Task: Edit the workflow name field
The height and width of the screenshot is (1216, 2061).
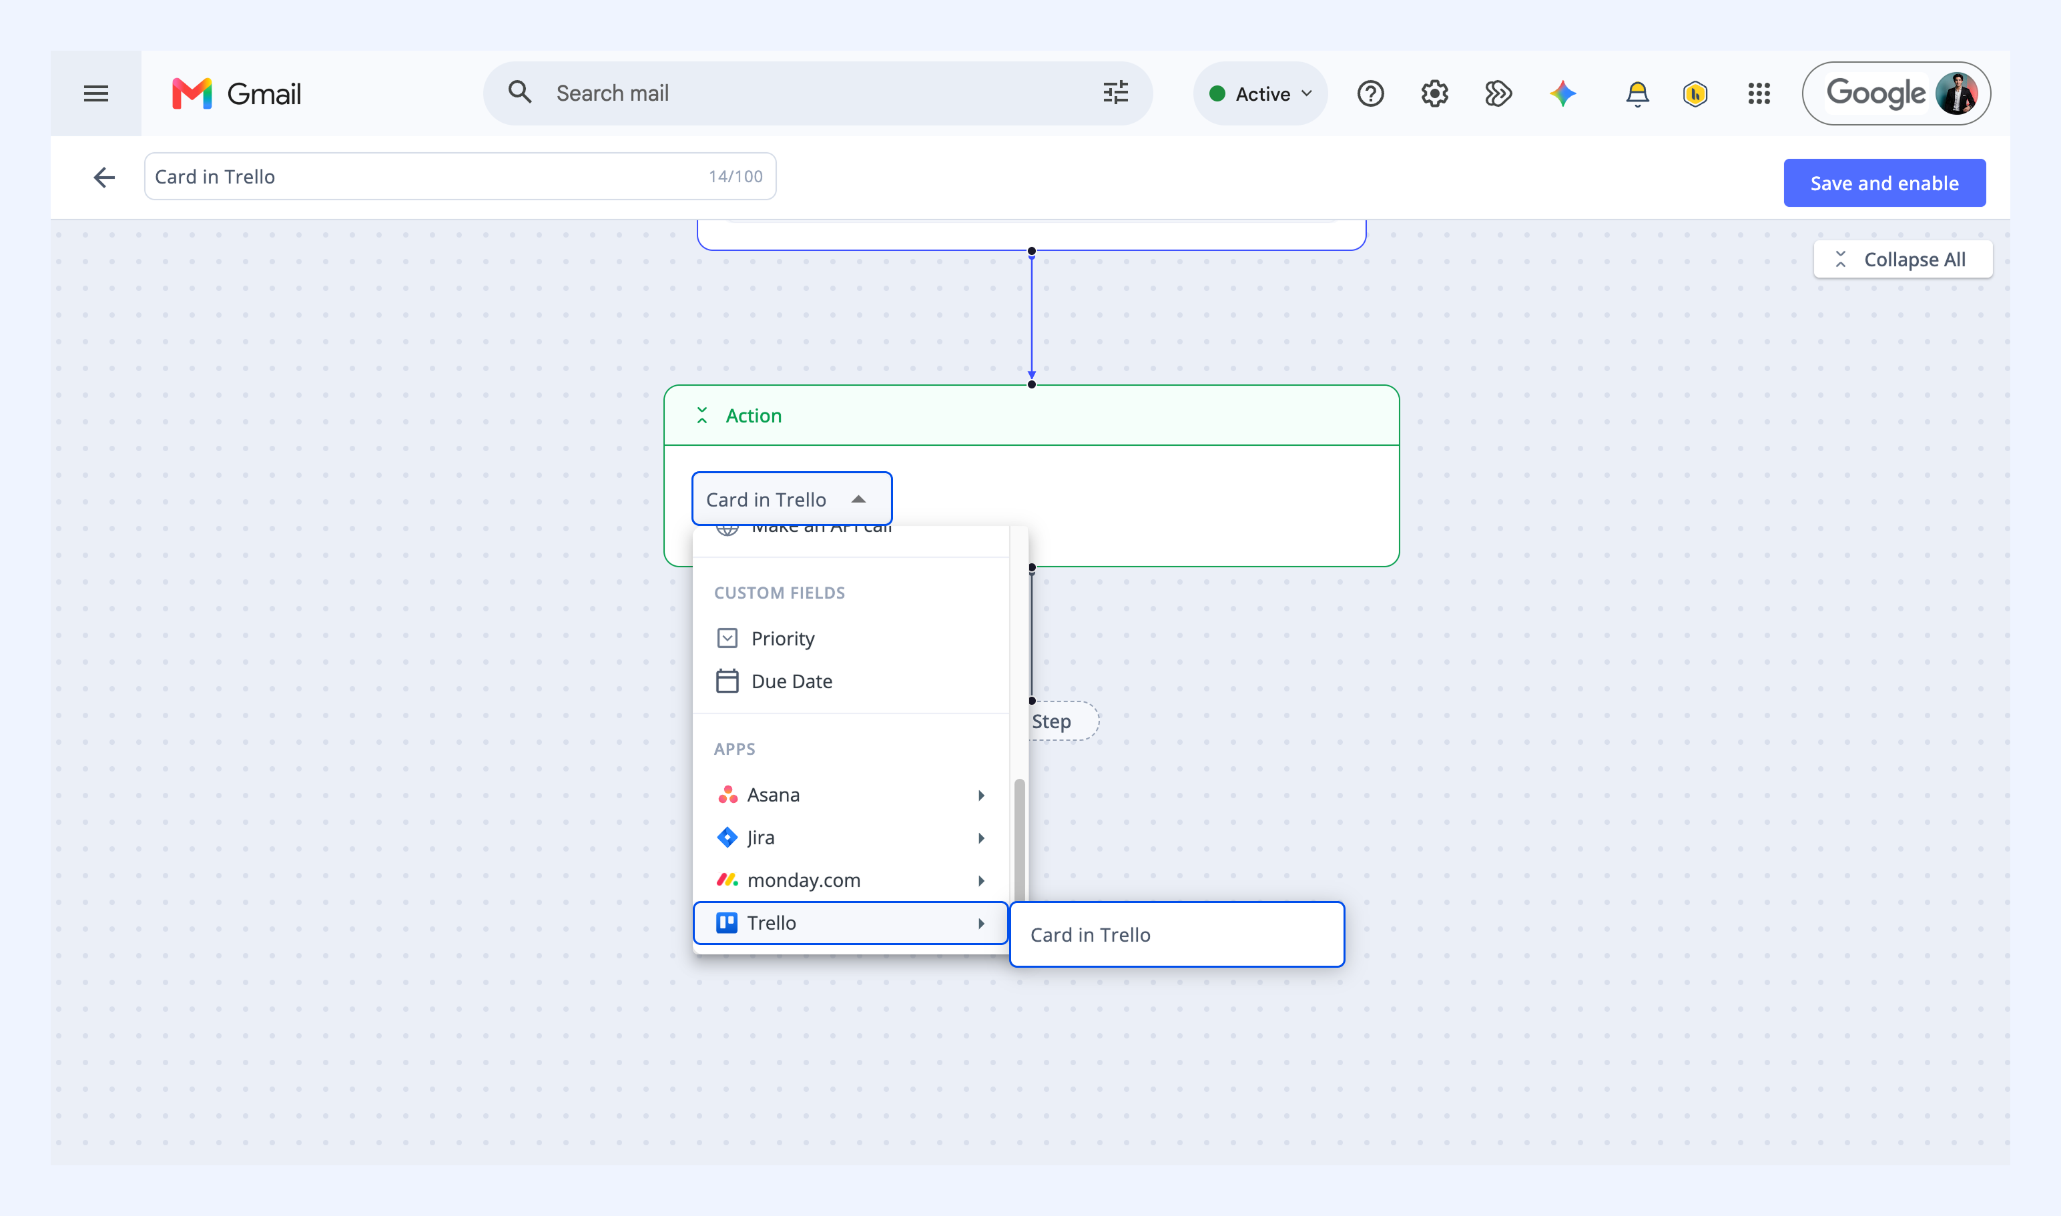Action: (x=460, y=176)
